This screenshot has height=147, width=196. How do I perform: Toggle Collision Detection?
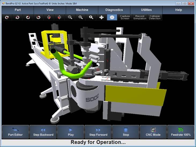pyautogui.click(x=155, y=17)
